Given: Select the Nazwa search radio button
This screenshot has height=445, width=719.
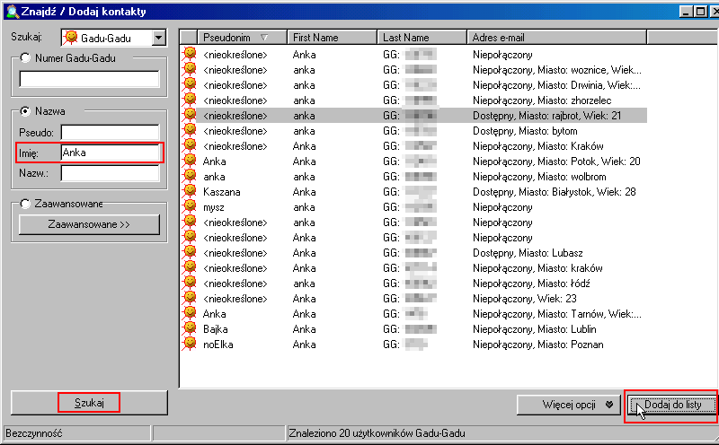Looking at the screenshot, I should [25, 111].
